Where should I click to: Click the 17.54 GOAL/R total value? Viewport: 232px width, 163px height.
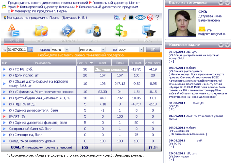(x=153, y=148)
